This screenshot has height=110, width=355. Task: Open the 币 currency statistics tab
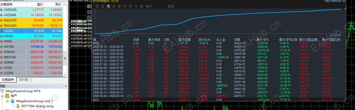point(130,6)
